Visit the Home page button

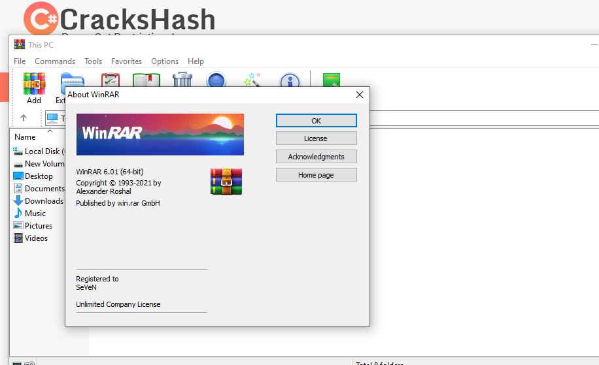(x=317, y=175)
